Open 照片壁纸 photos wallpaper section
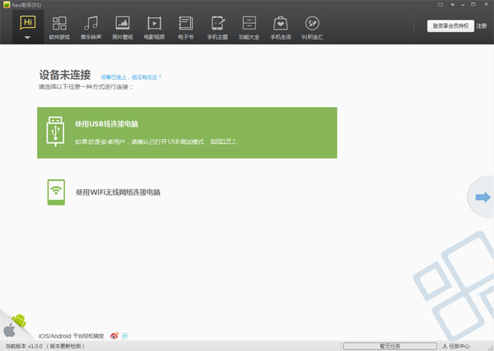494x351 pixels. (x=123, y=28)
